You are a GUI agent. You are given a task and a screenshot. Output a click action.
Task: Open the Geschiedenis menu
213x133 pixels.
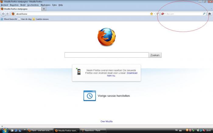[x=33, y=5]
